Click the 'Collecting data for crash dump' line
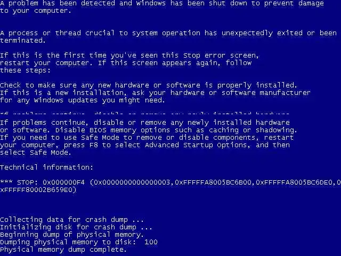341x256 pixels. (x=72, y=219)
